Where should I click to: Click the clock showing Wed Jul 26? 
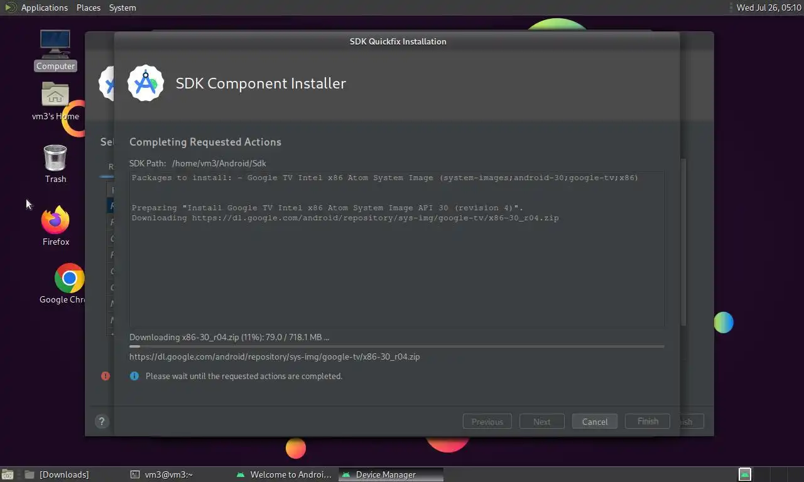[768, 8]
